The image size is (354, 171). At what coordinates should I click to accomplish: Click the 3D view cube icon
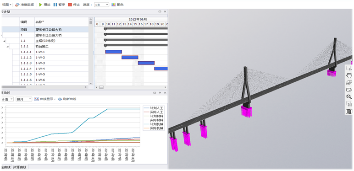click(x=349, y=111)
